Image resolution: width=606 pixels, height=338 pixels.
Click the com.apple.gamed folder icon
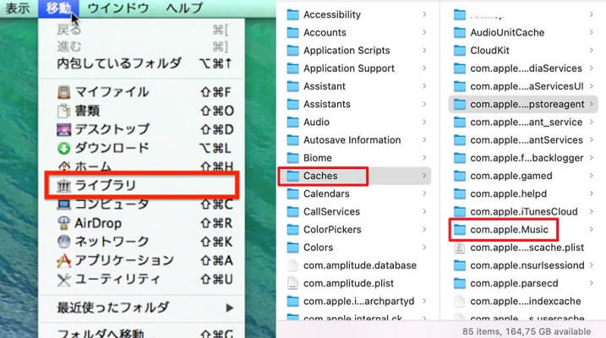pos(460,176)
